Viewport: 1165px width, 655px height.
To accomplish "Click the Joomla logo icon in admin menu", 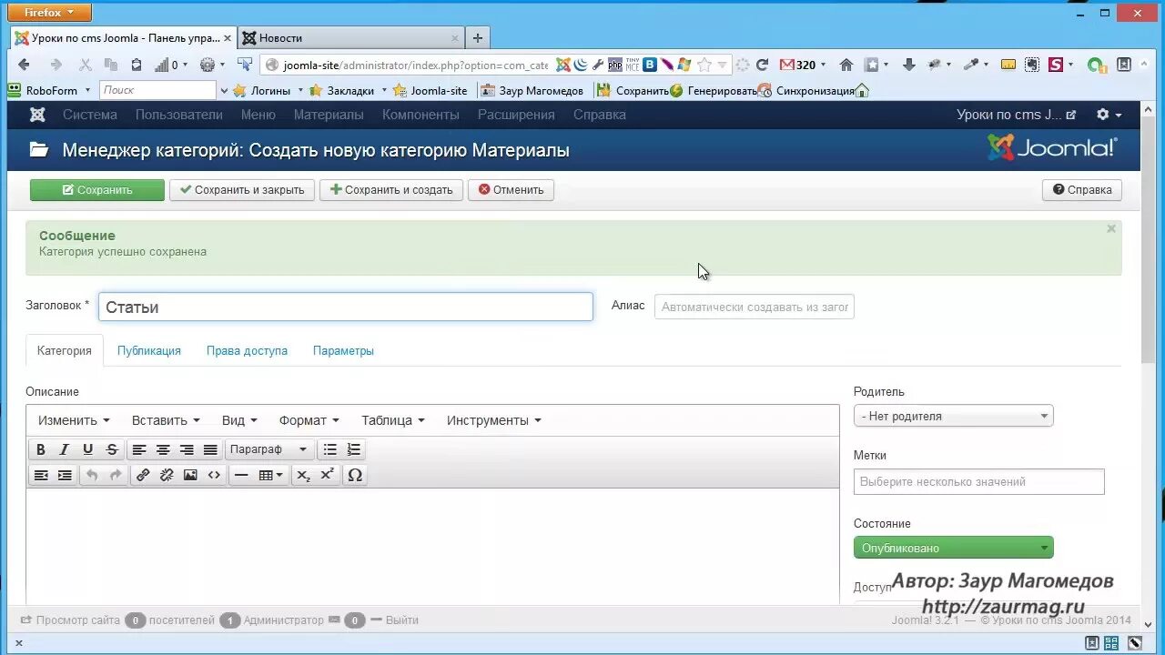I will (x=37, y=115).
